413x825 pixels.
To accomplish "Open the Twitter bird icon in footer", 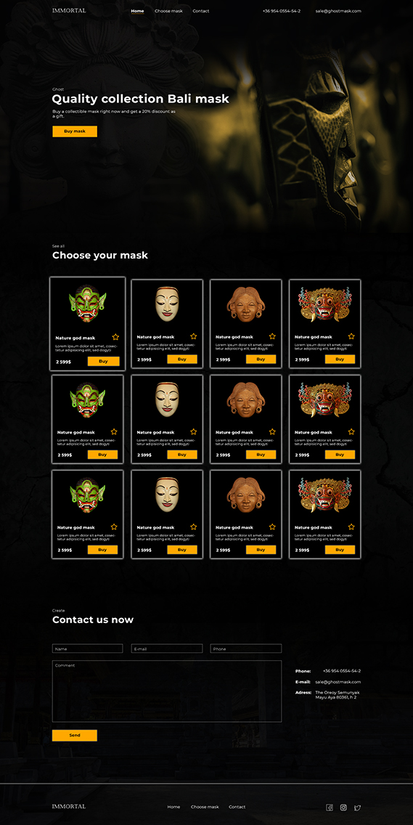I will click(x=357, y=808).
